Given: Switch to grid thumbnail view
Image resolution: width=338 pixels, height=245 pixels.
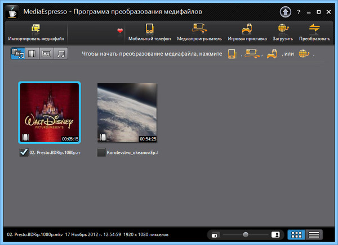Looking at the screenshot, I should pos(296,235).
